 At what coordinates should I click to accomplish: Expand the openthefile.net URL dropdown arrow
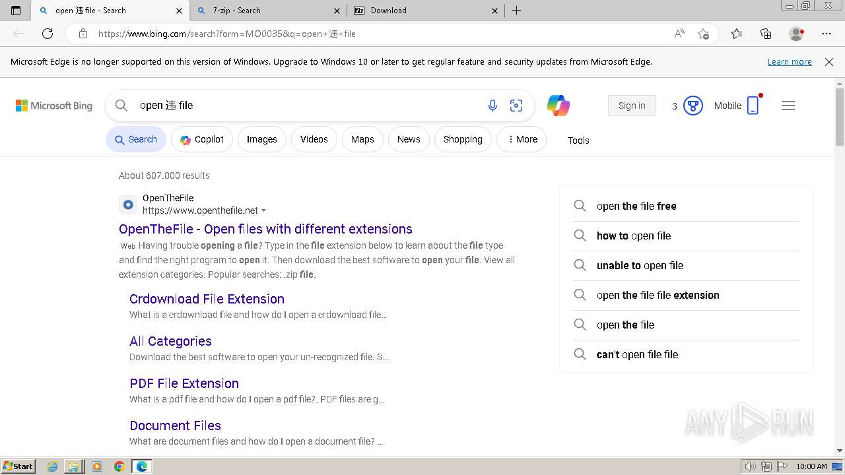click(264, 211)
